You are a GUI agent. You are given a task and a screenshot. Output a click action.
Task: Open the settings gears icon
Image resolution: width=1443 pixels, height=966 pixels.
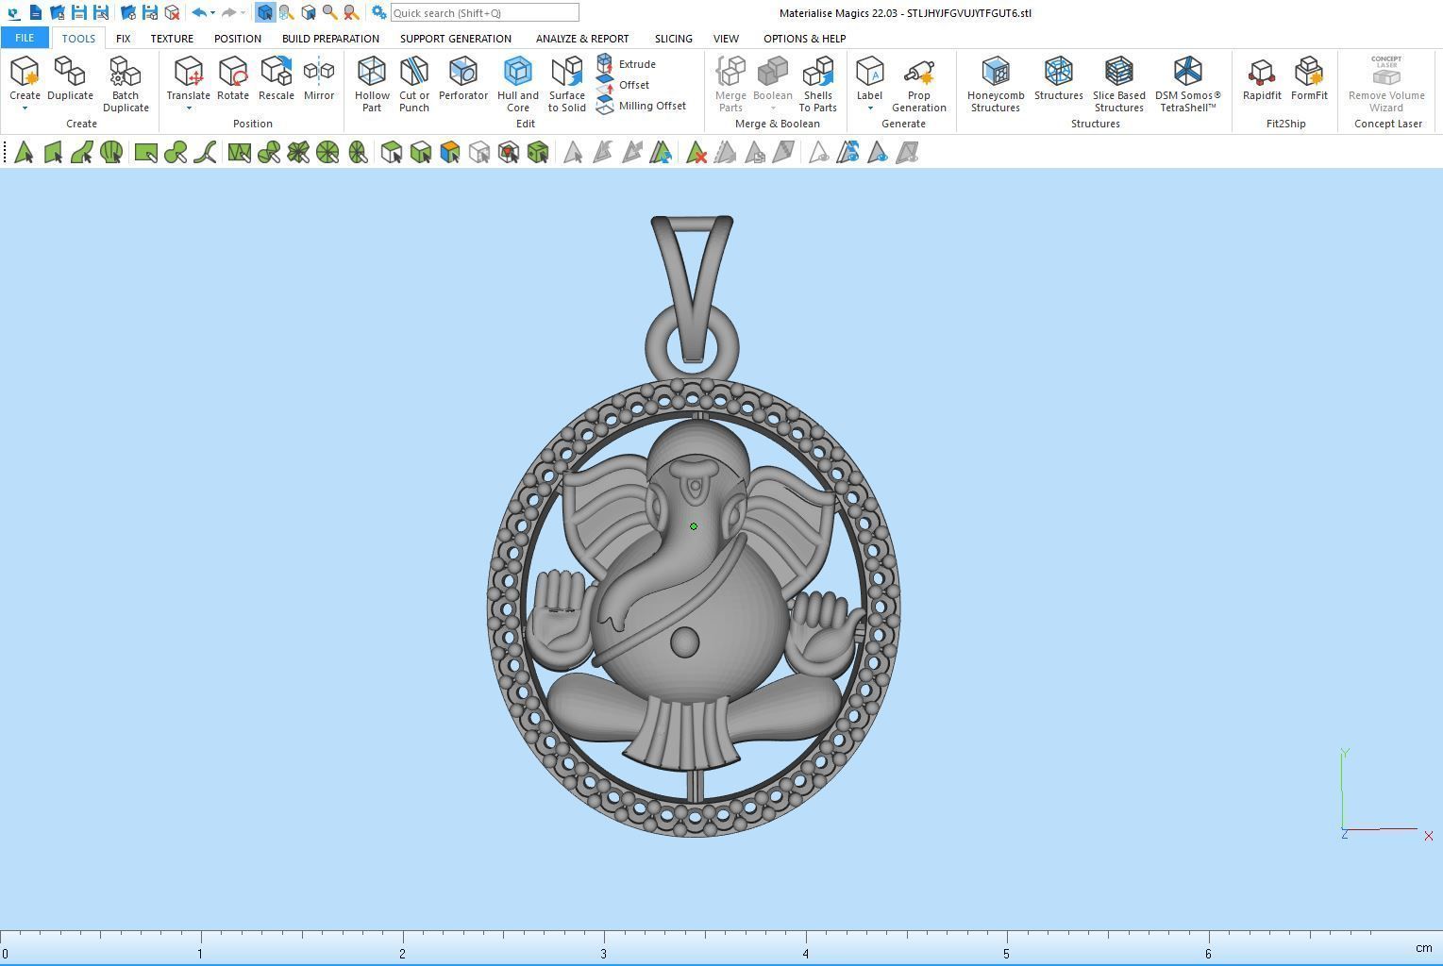pos(378,13)
